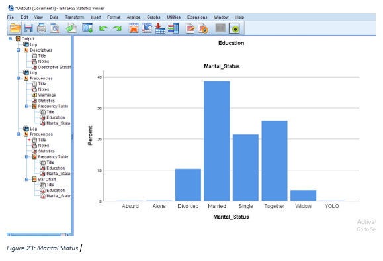Click the Go to Case table icon

click(x=147, y=28)
